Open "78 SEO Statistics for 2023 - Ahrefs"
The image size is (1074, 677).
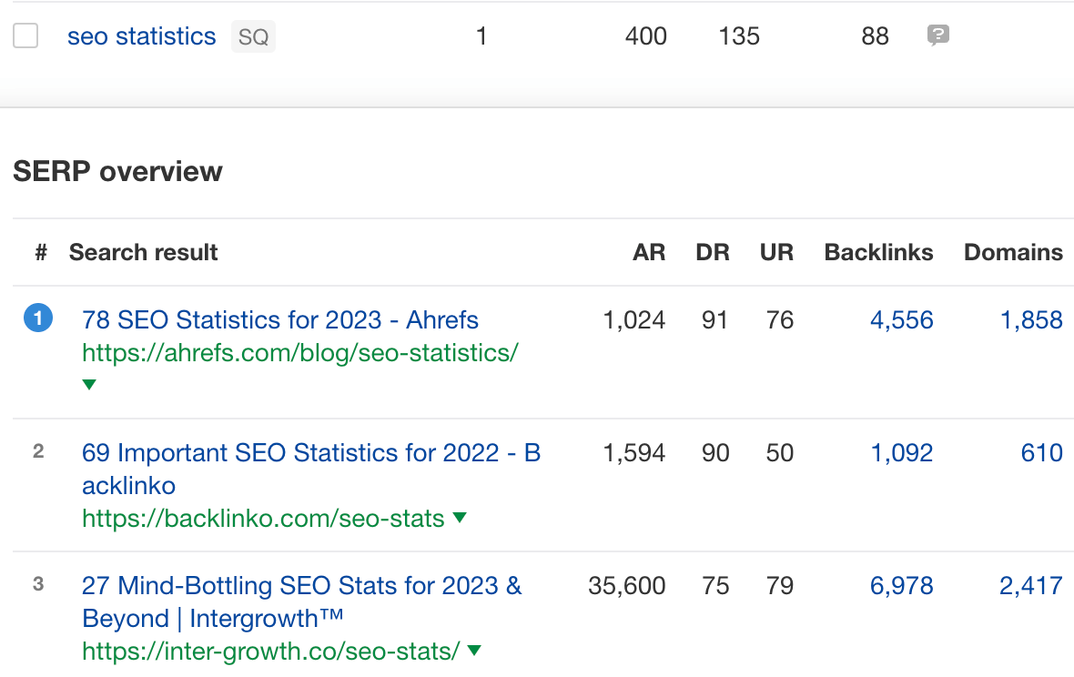point(280,319)
